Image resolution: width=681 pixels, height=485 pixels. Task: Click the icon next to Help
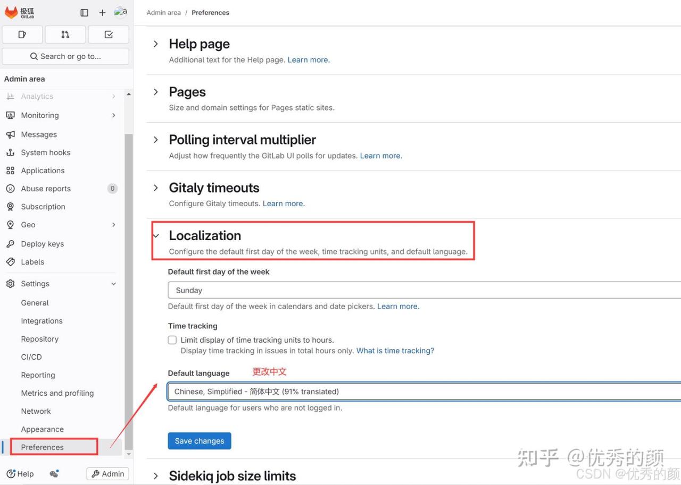point(54,474)
